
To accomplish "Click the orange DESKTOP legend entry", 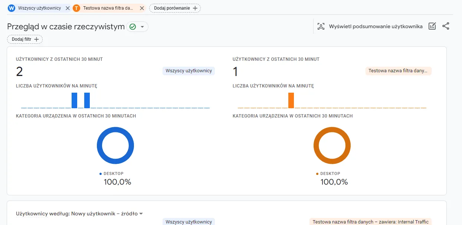I will click(x=328, y=173).
